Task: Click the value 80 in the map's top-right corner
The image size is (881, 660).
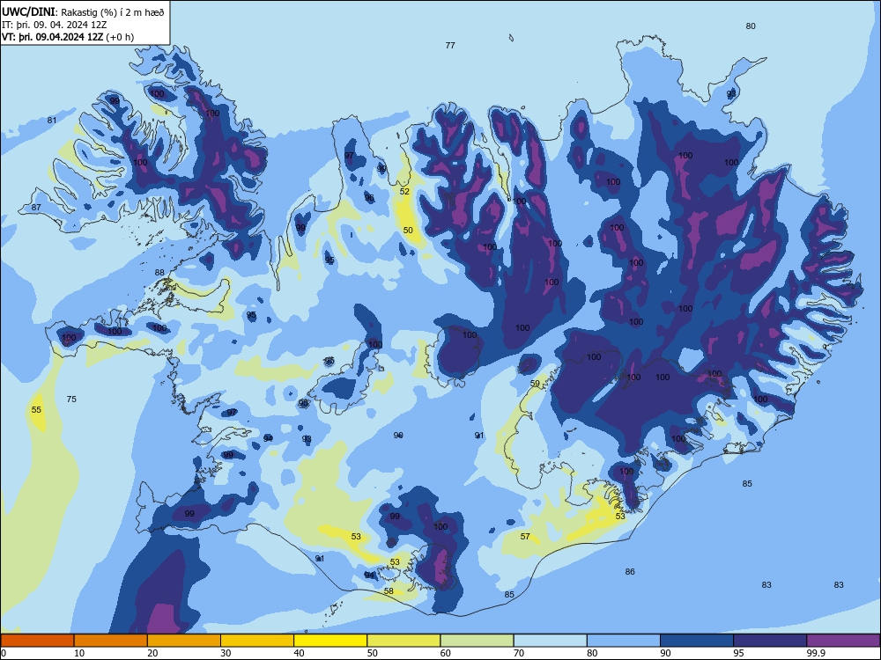Action: (751, 26)
